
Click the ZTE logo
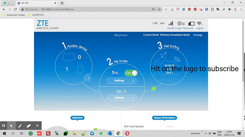coord(43,23)
